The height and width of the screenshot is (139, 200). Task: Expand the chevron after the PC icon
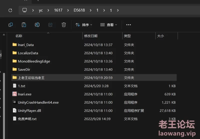33,10
